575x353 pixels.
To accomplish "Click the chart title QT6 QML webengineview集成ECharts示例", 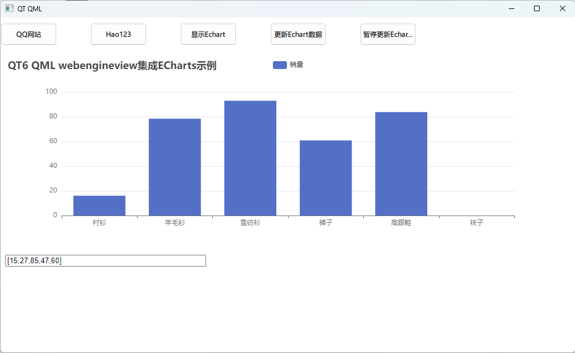I will click(x=113, y=66).
